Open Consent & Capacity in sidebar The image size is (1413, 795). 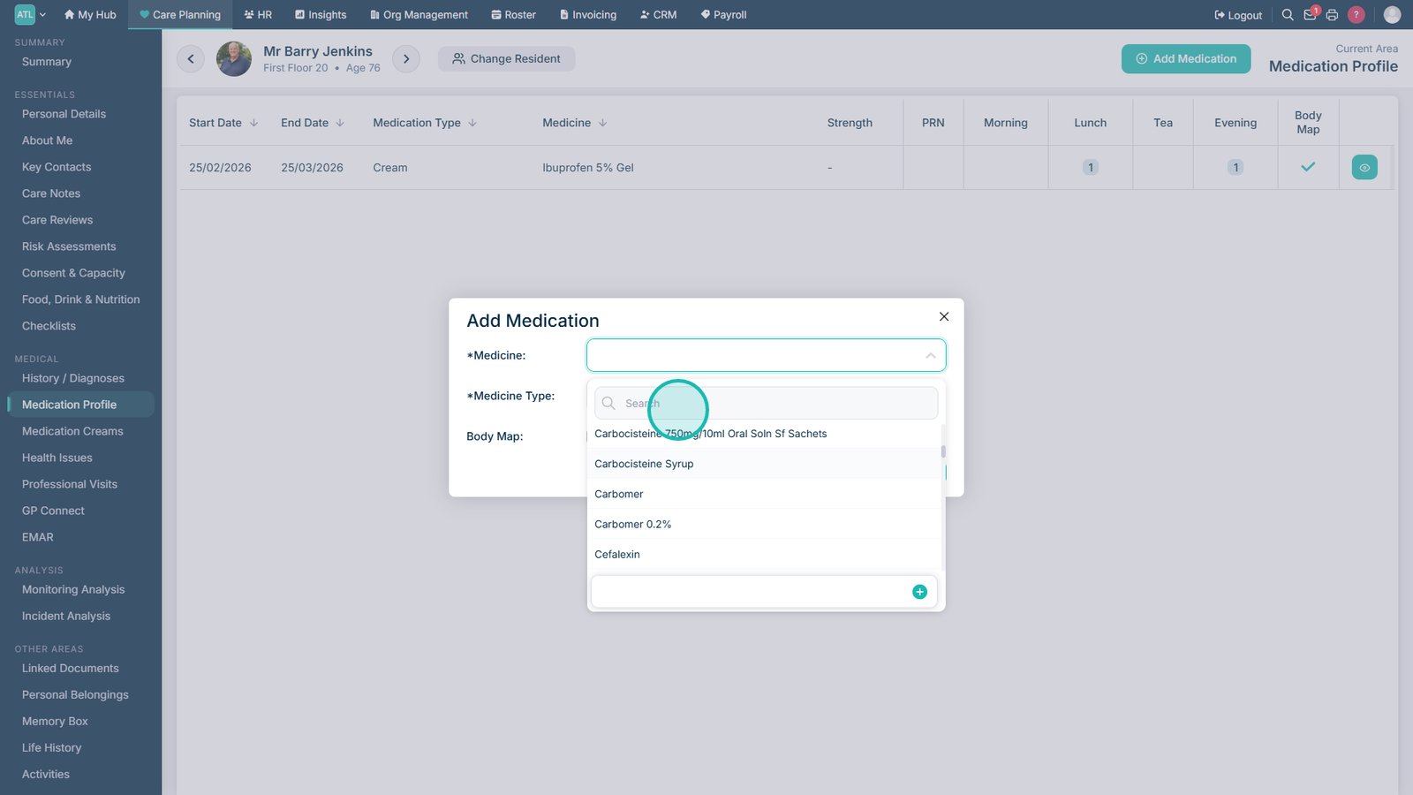[x=73, y=273]
